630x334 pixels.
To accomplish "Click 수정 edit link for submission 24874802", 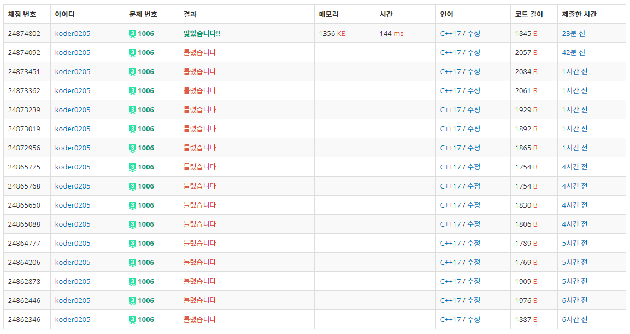I will coord(474,34).
